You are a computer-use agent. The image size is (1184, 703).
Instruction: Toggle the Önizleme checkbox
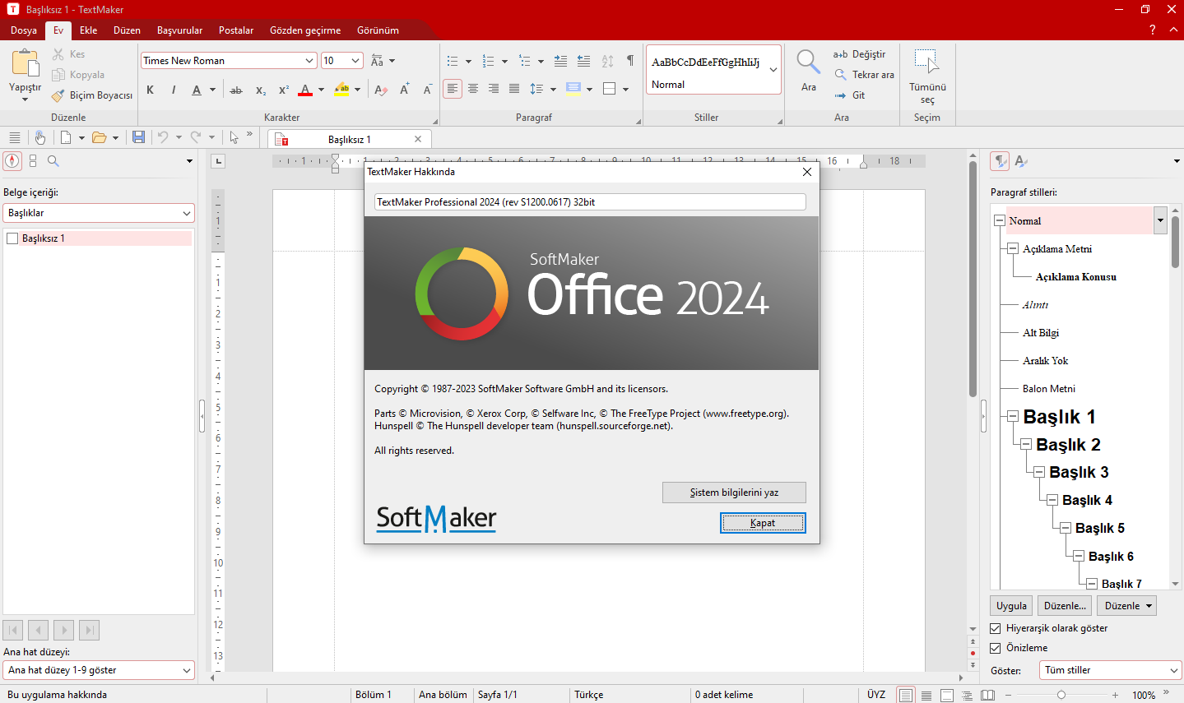pyautogui.click(x=996, y=648)
